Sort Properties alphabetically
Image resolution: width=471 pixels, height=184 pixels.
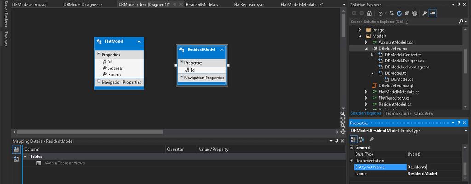click(x=362, y=139)
